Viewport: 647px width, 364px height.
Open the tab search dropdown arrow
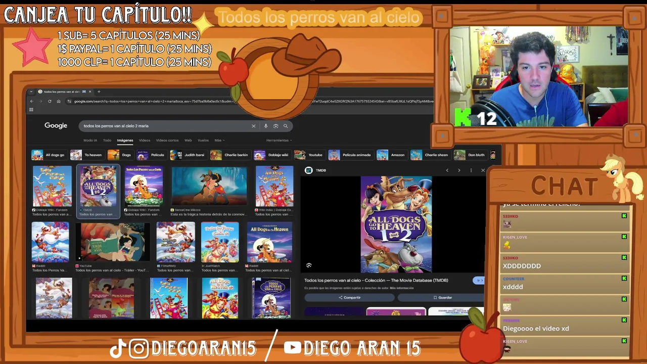pyautogui.click(x=31, y=92)
